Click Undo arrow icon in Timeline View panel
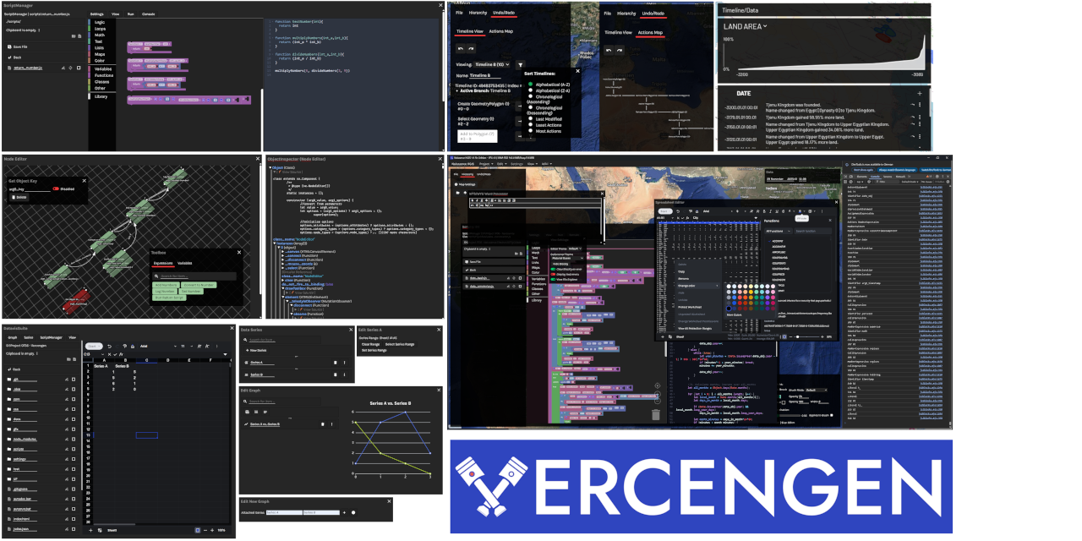Screen dimensions: 1082x541 (461, 49)
